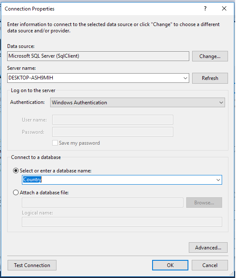Viewport: 236px width, 278px height.
Task: Click the Country database name field
Action: pos(118,180)
